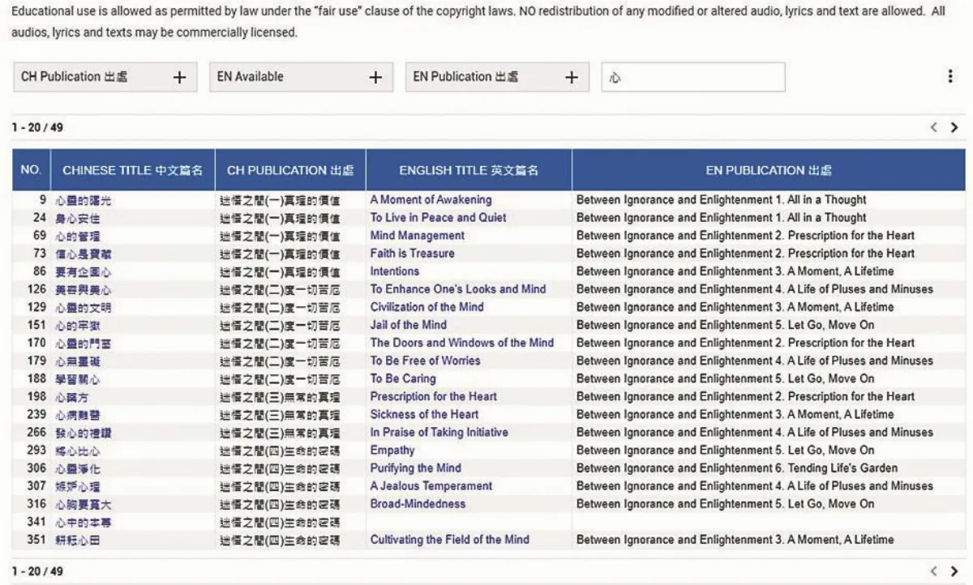Sort by EN PUBLICATION column header
The image size is (973, 585).
(x=769, y=170)
